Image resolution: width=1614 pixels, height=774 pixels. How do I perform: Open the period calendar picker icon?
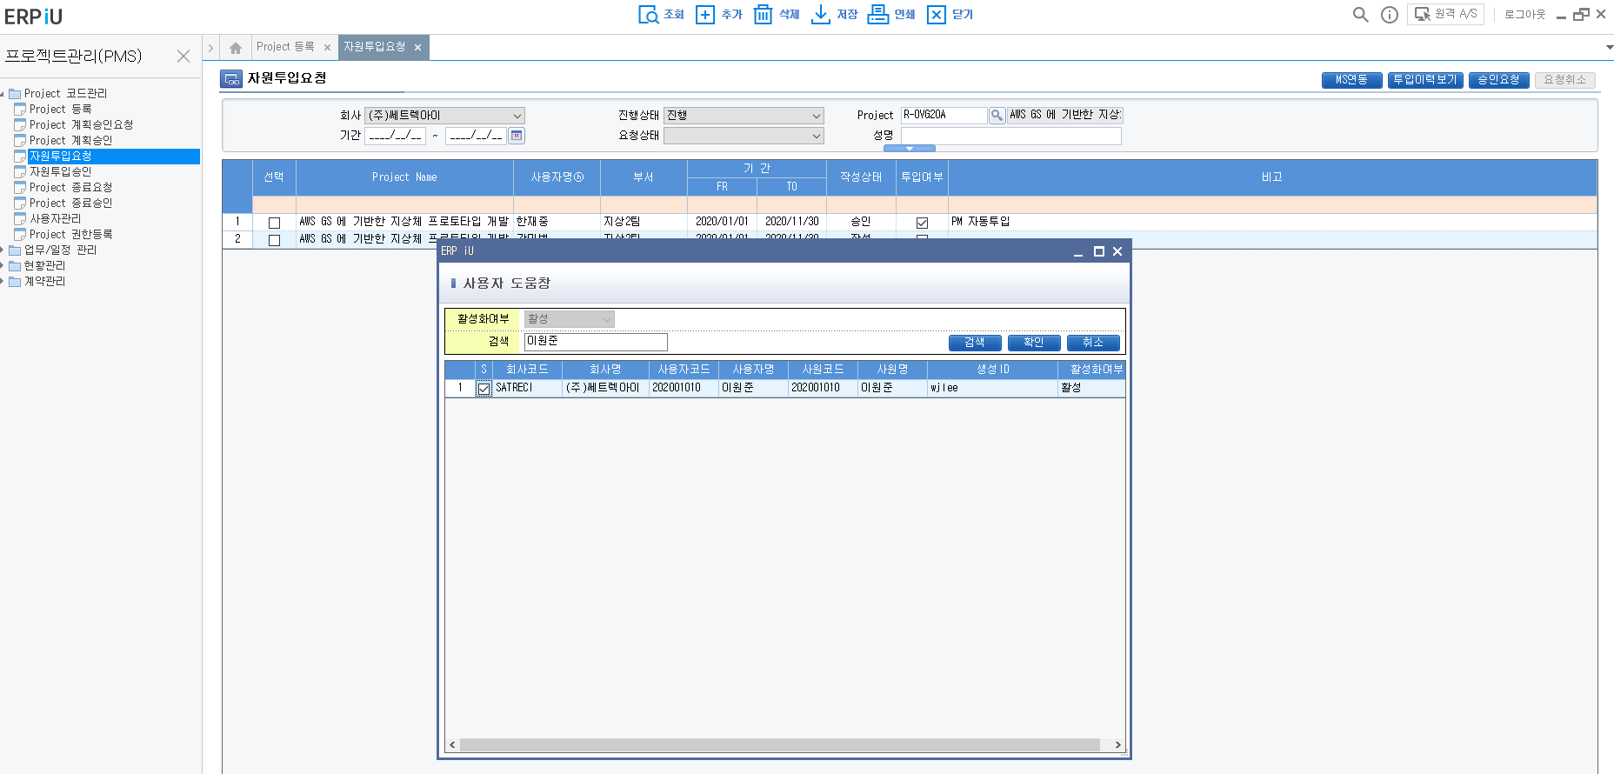[x=517, y=136]
